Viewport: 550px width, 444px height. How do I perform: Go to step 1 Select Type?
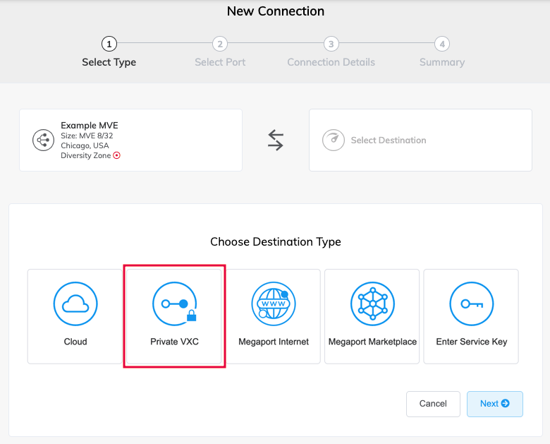(109, 44)
